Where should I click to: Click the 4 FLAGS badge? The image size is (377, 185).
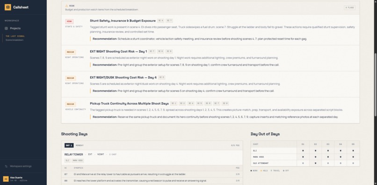tap(349, 7)
